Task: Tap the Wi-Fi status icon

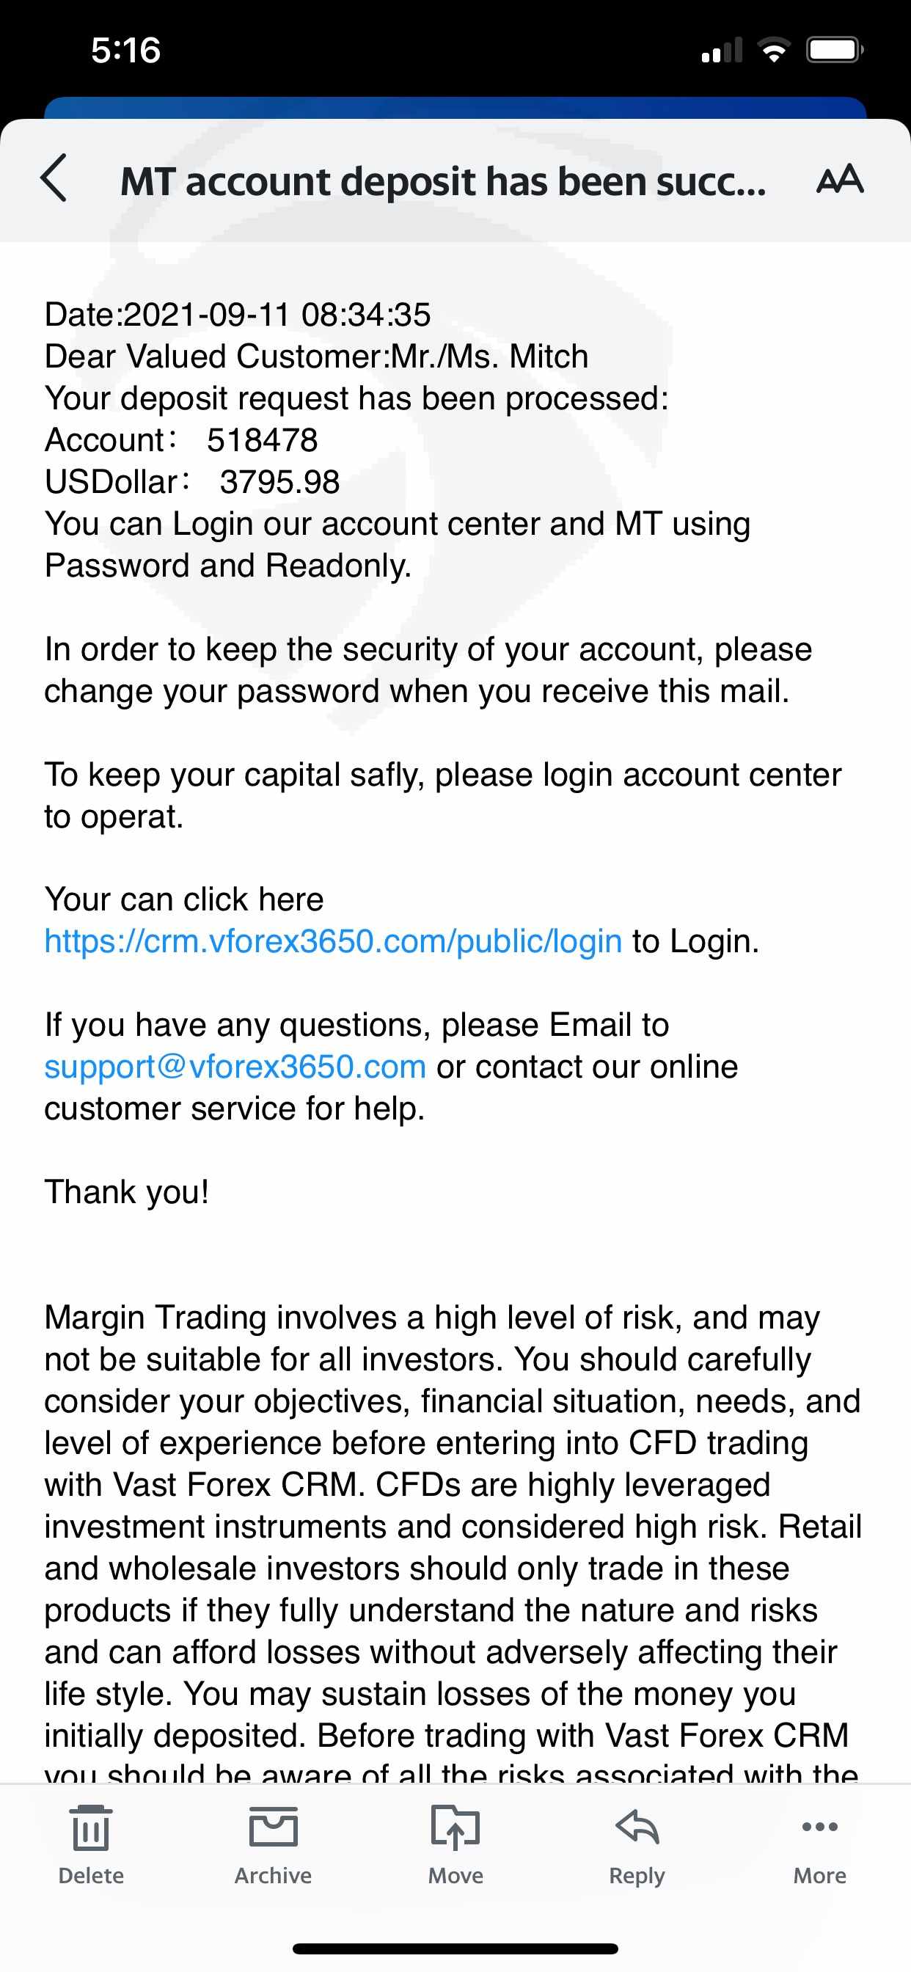Action: 773,51
